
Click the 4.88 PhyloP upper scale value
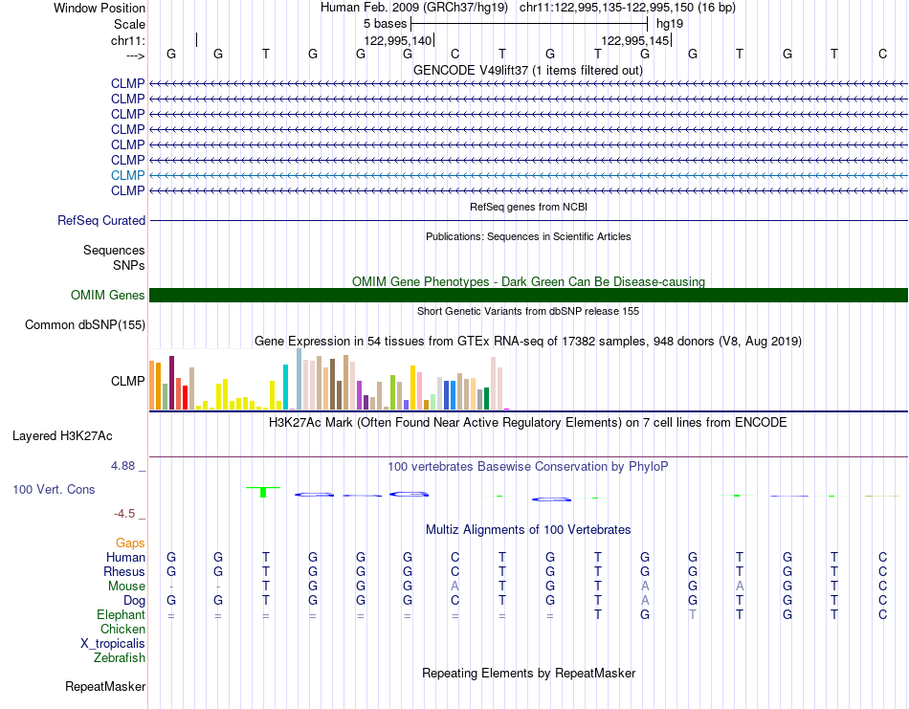[122, 466]
